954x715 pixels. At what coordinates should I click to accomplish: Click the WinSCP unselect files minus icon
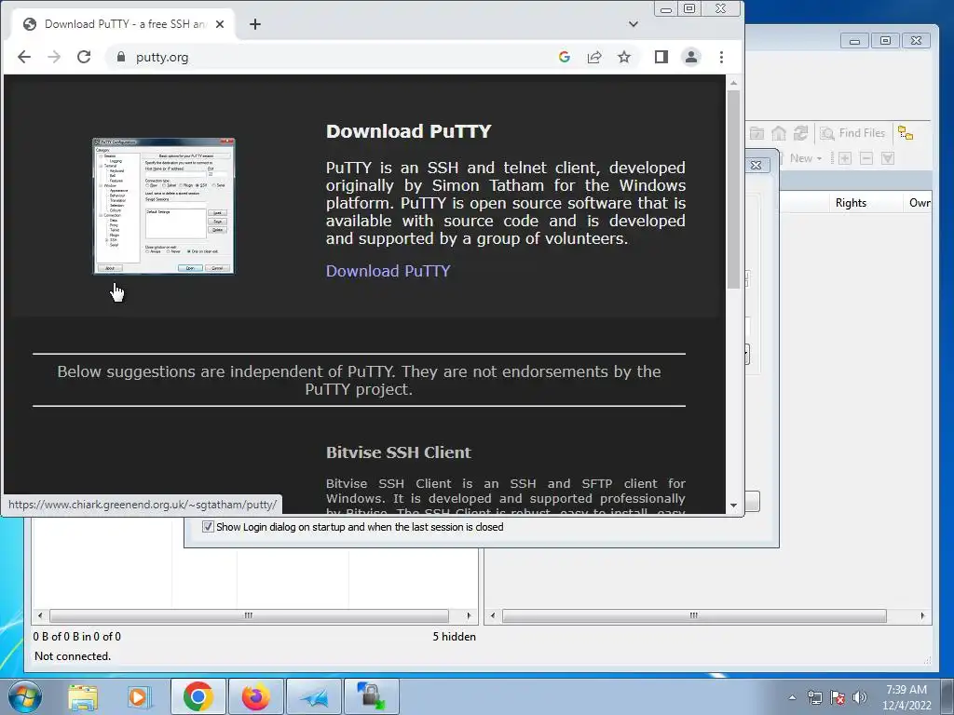866,158
